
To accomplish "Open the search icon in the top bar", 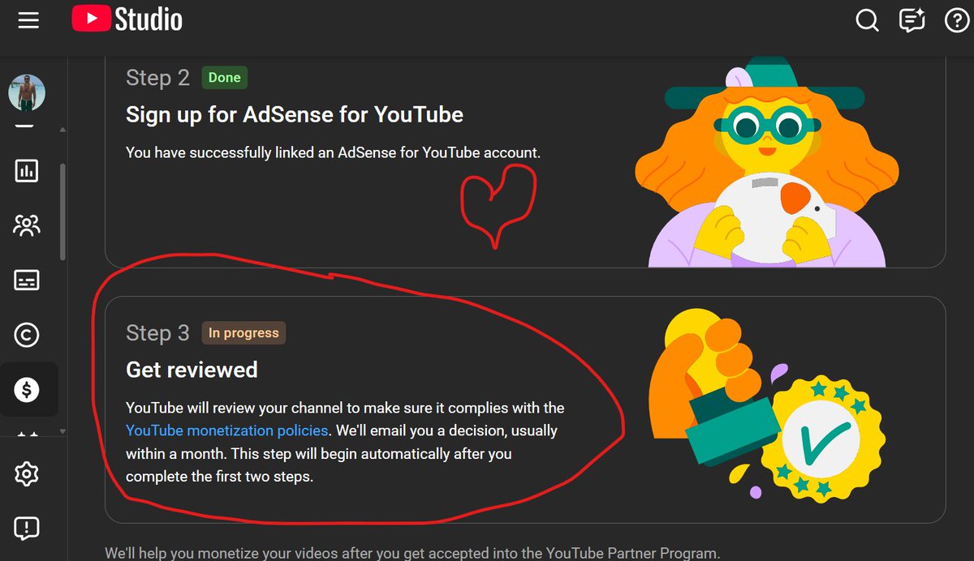I will [x=868, y=20].
